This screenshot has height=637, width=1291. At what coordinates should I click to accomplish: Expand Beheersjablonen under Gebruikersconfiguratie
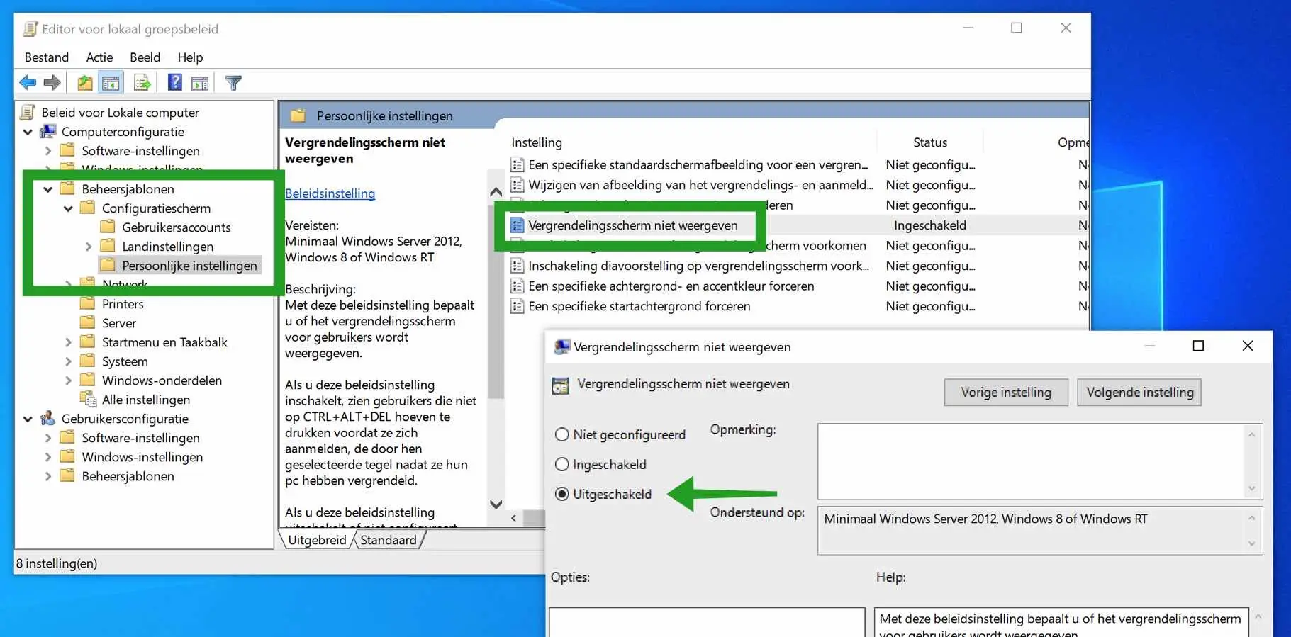pyautogui.click(x=47, y=476)
